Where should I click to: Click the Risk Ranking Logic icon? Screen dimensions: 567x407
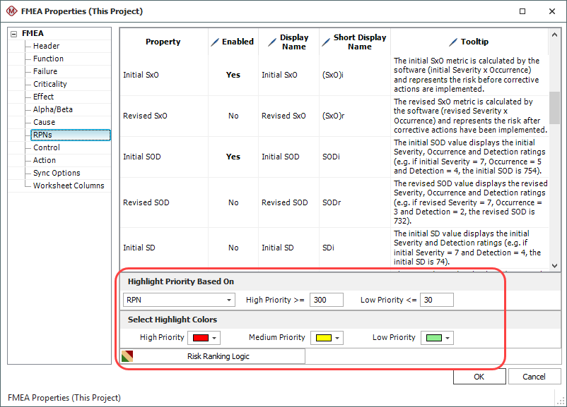pos(127,356)
